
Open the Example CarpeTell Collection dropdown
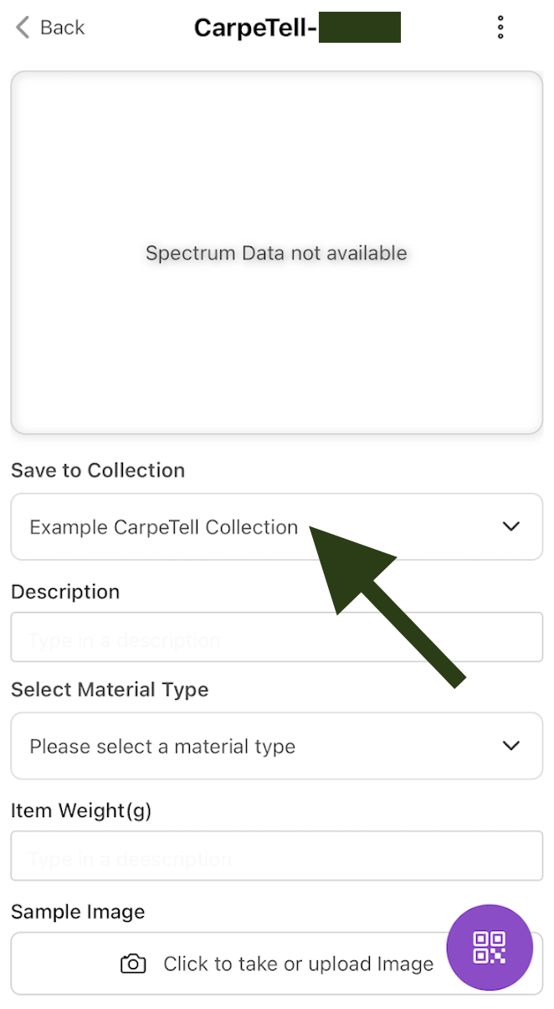click(164, 527)
